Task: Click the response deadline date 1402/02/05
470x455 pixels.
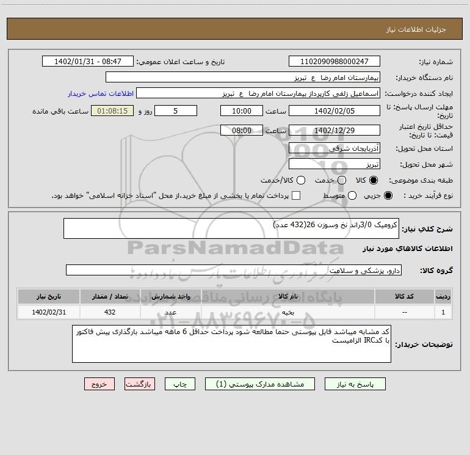Action: (x=334, y=111)
